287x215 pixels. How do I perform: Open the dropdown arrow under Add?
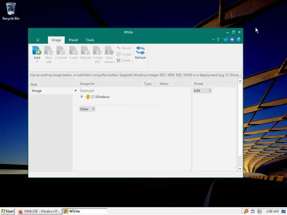37,62
